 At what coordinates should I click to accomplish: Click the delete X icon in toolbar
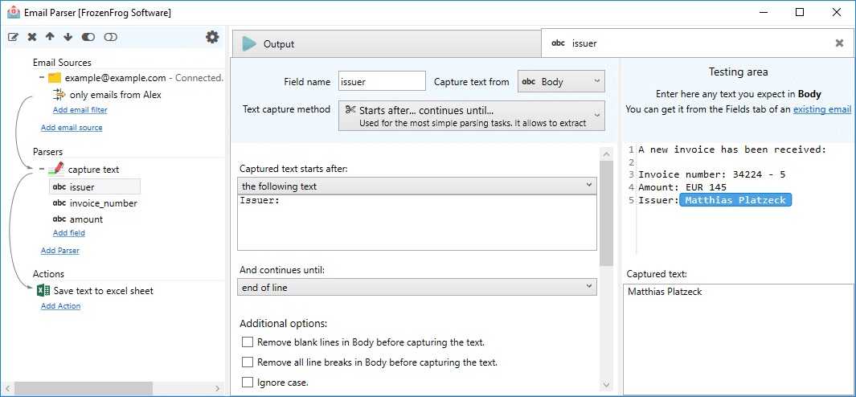coord(32,37)
